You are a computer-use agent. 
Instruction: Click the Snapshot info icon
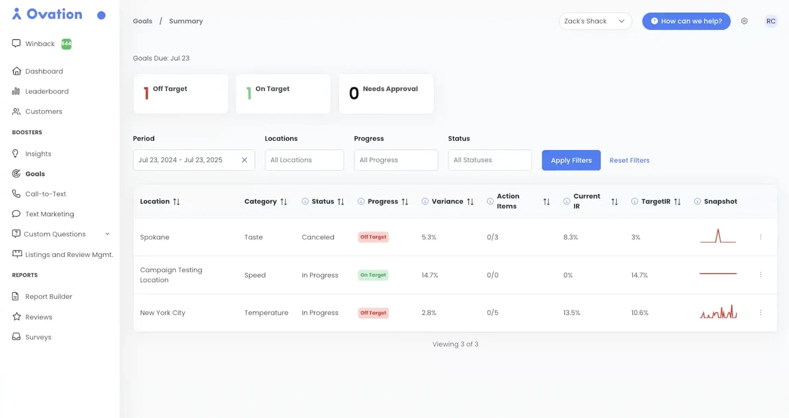(x=697, y=201)
